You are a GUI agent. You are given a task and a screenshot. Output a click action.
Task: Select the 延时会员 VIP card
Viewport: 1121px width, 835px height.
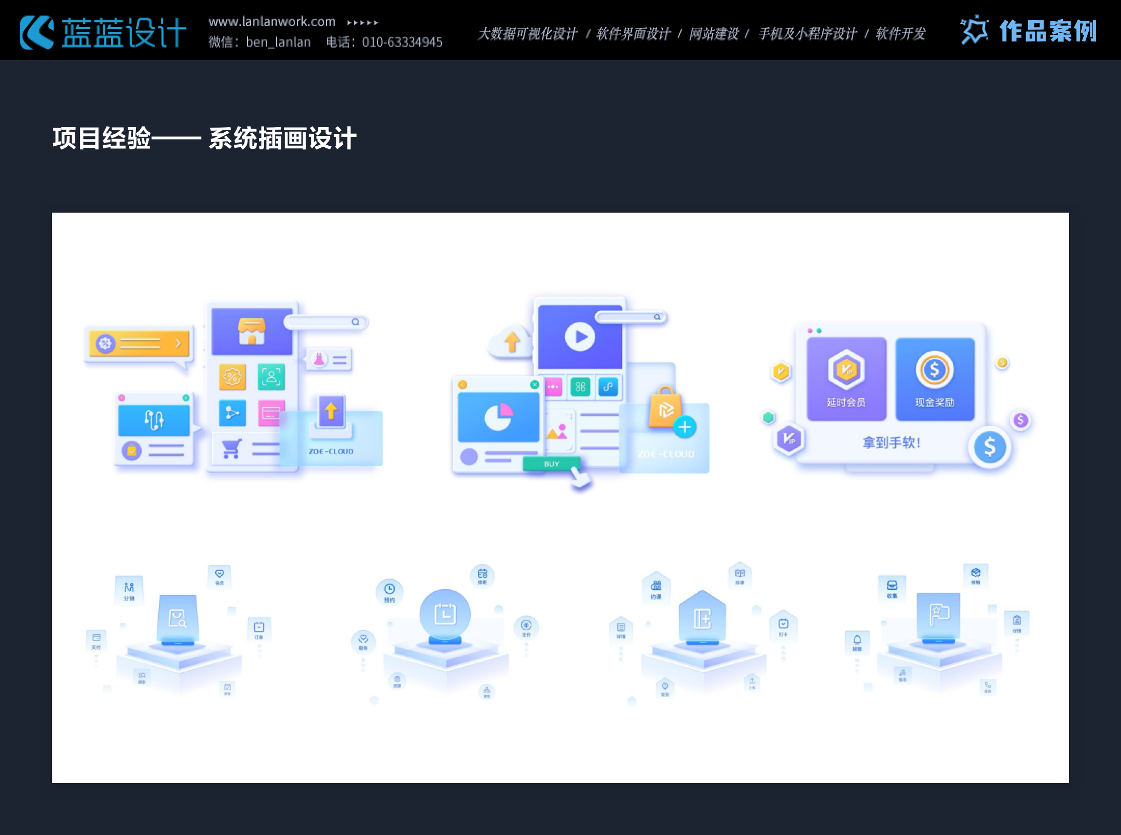(x=846, y=379)
